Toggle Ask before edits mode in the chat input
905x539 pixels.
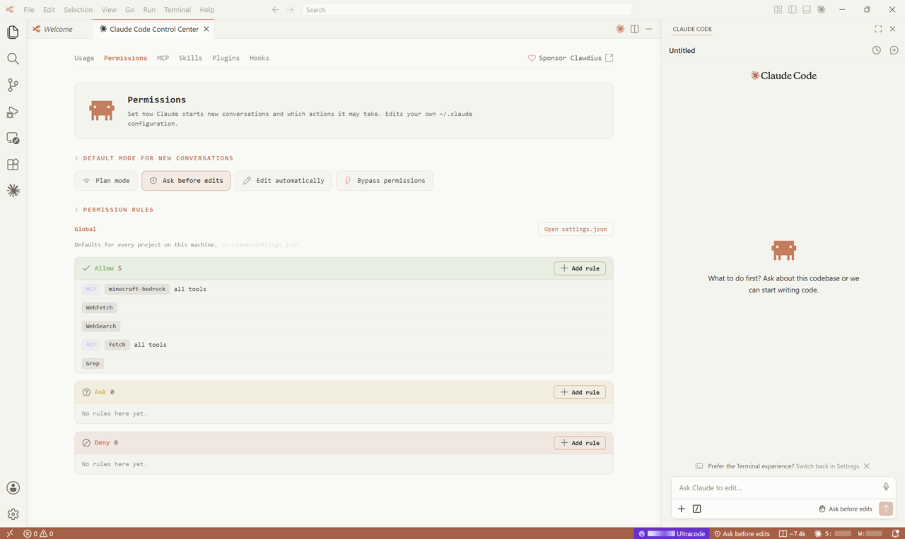point(845,509)
